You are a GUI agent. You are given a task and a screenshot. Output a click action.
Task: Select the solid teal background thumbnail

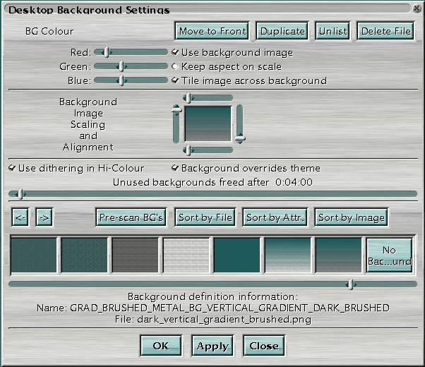(x=237, y=255)
